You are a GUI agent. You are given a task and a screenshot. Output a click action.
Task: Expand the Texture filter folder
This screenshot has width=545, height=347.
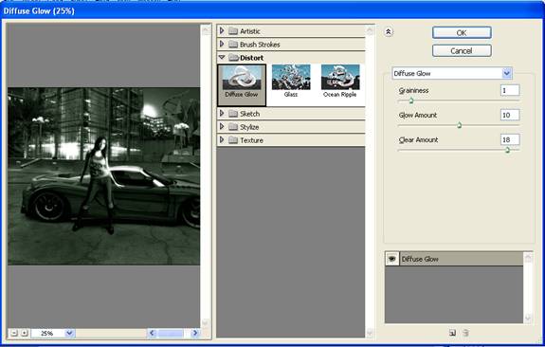222,139
